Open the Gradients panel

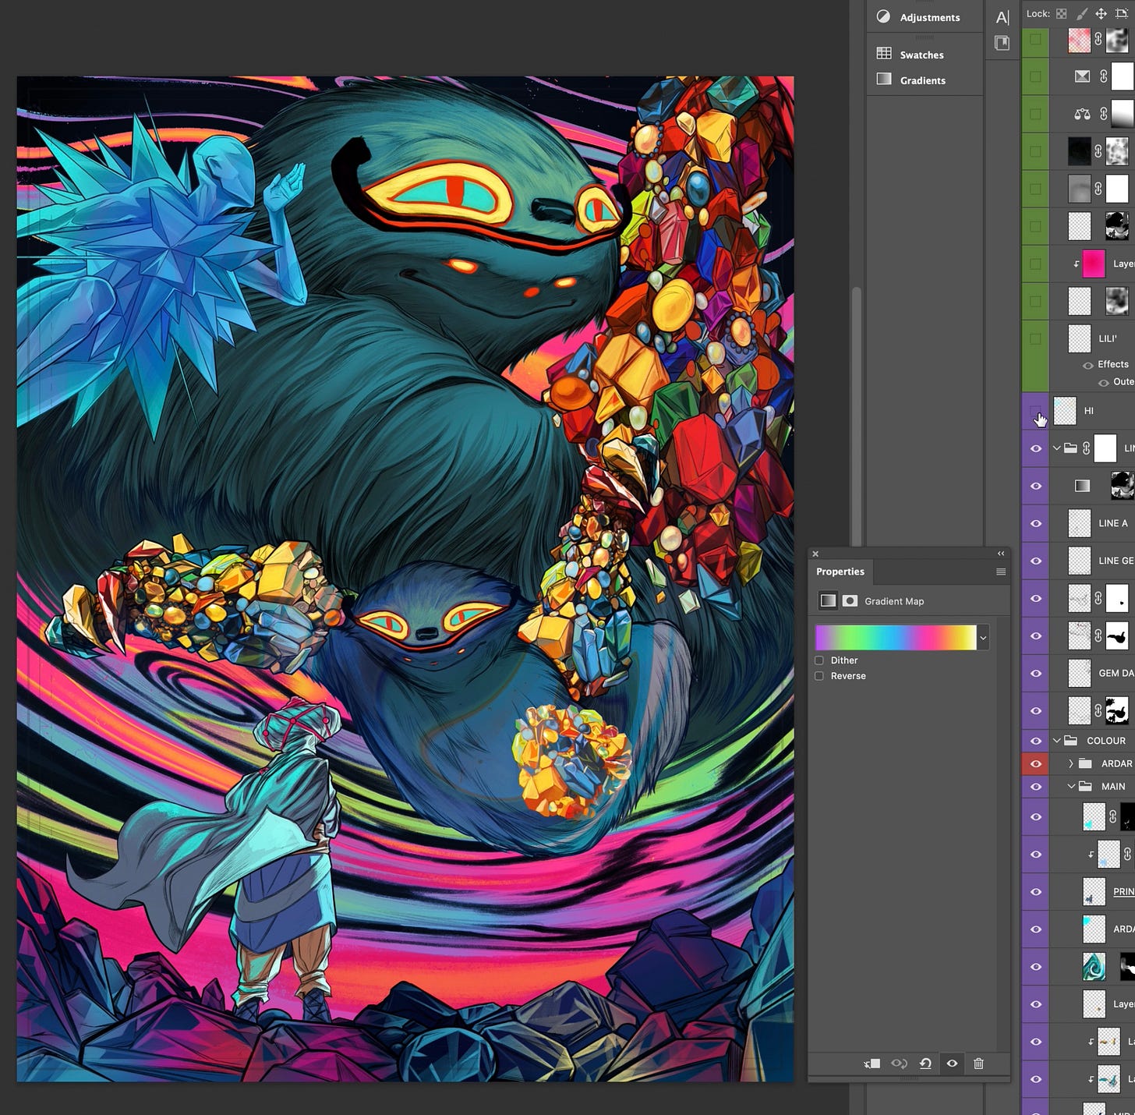[911, 80]
